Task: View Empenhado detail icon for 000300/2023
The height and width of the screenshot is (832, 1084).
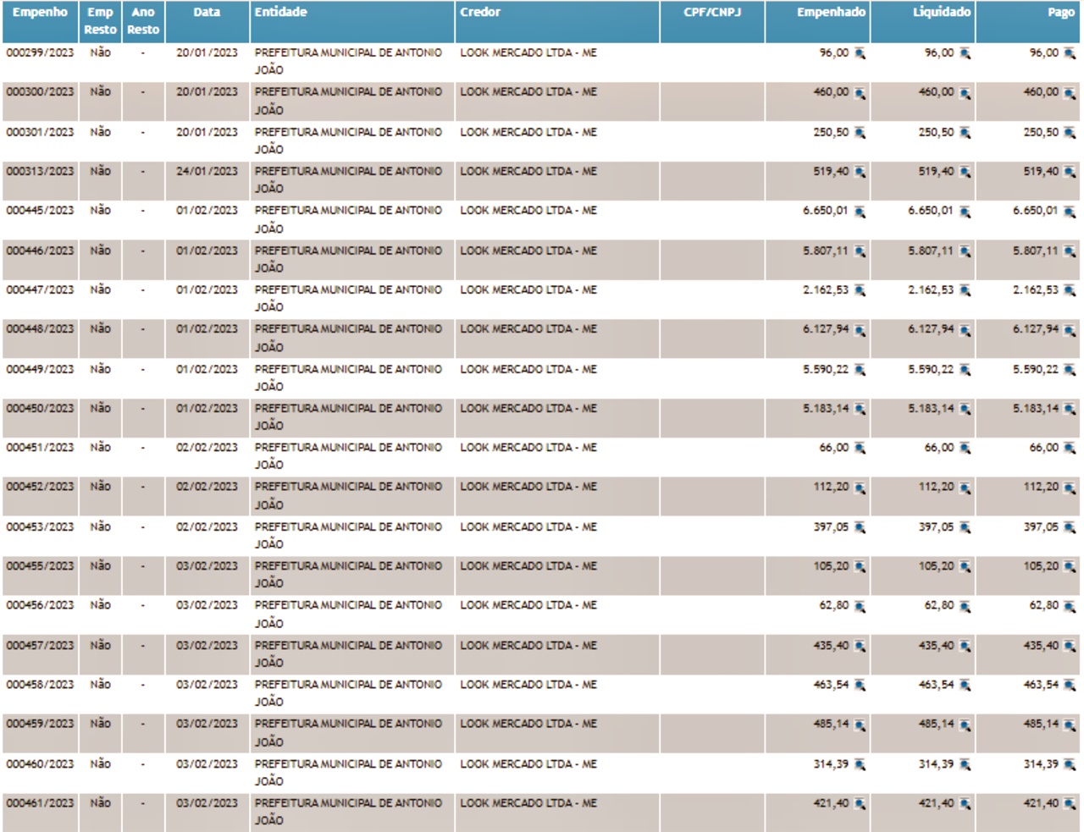Action: pyautogui.click(x=860, y=93)
